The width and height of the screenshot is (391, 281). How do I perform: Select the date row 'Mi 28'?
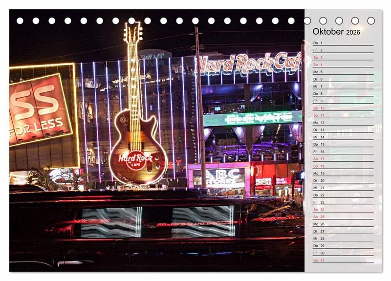pos(343,238)
